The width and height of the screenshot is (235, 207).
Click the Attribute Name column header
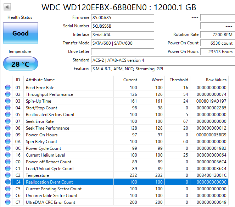click(68, 80)
